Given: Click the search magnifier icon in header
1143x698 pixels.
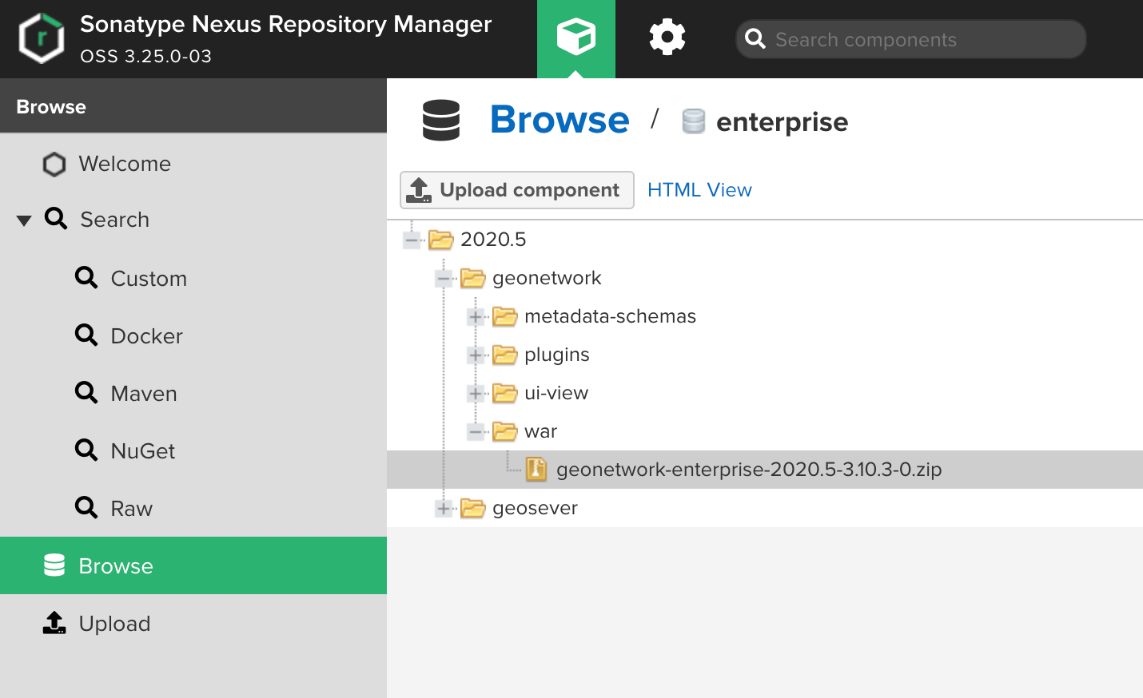Looking at the screenshot, I should 755,39.
